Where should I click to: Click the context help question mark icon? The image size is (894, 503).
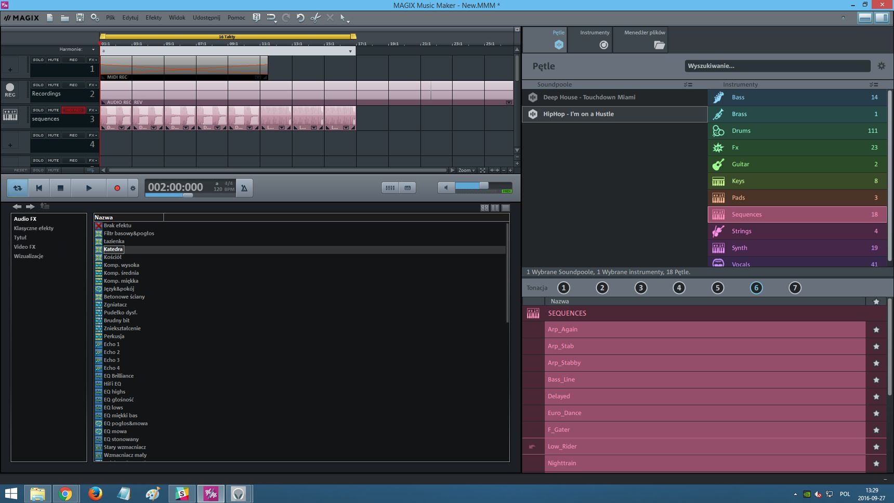pyautogui.click(x=256, y=18)
